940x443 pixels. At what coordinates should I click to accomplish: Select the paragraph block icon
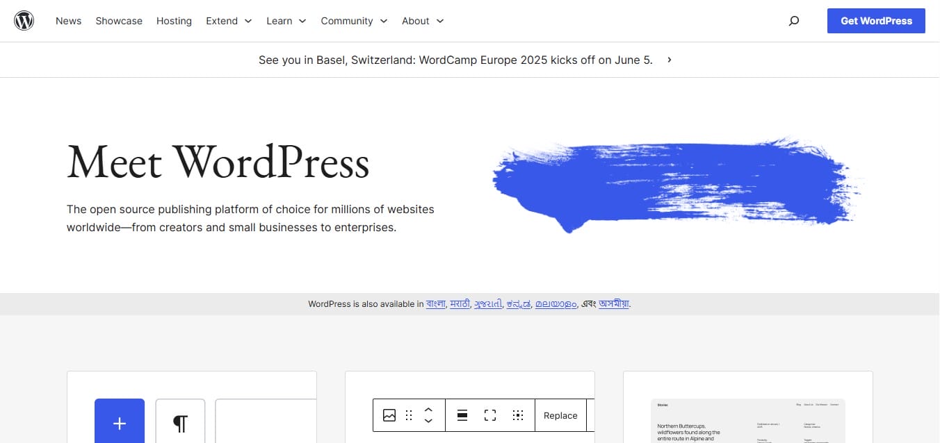pyautogui.click(x=180, y=422)
